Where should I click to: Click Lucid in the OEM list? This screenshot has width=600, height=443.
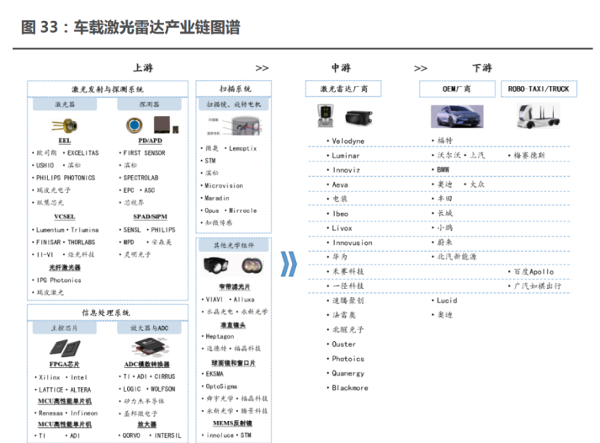447,301
